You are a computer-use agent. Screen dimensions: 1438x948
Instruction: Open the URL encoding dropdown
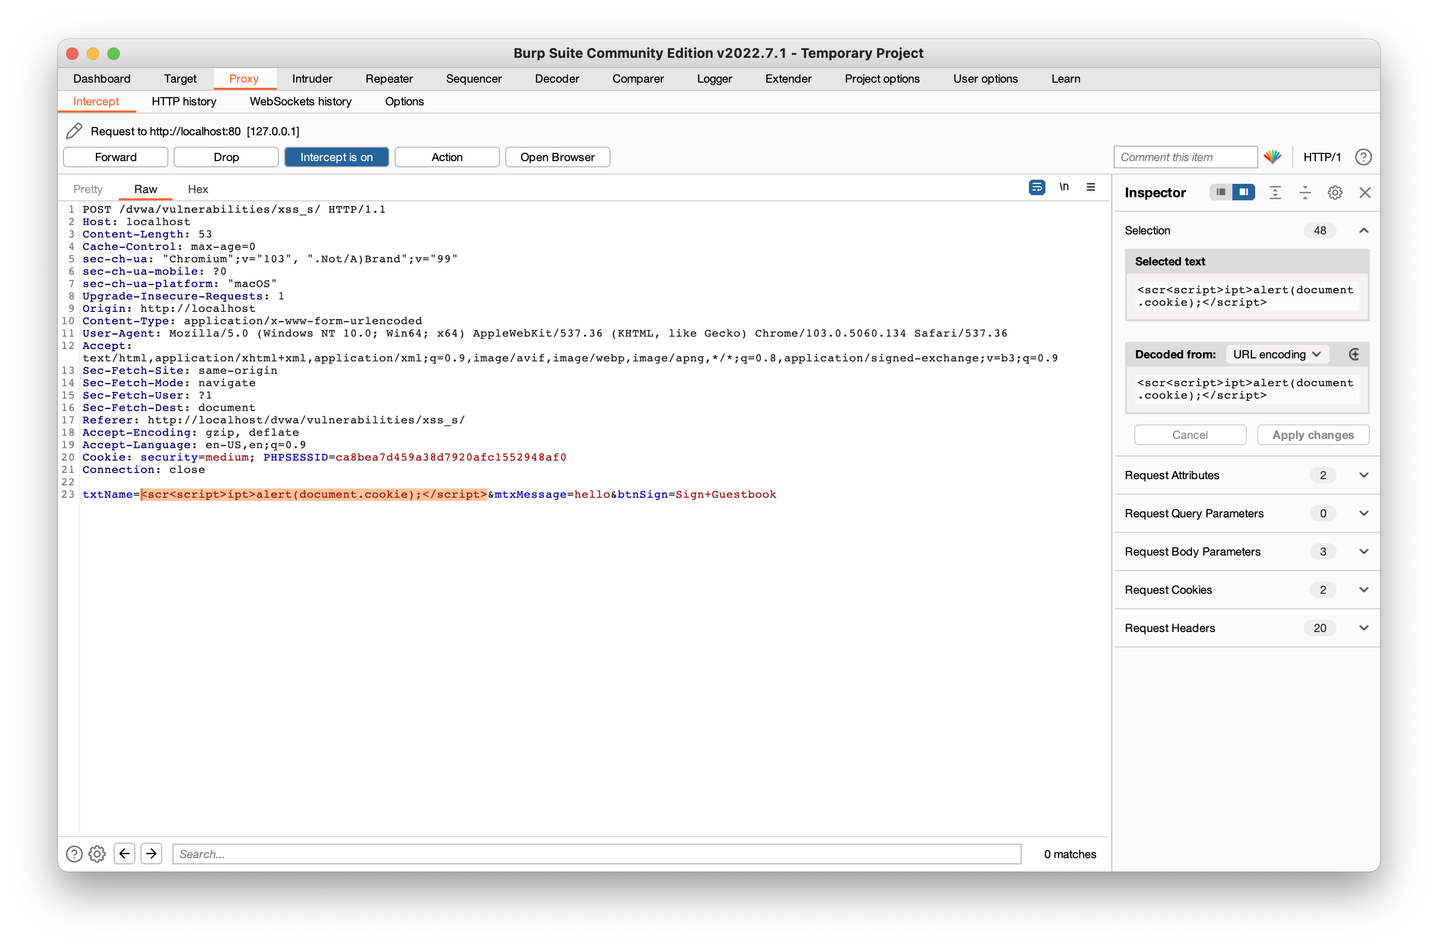(x=1276, y=355)
